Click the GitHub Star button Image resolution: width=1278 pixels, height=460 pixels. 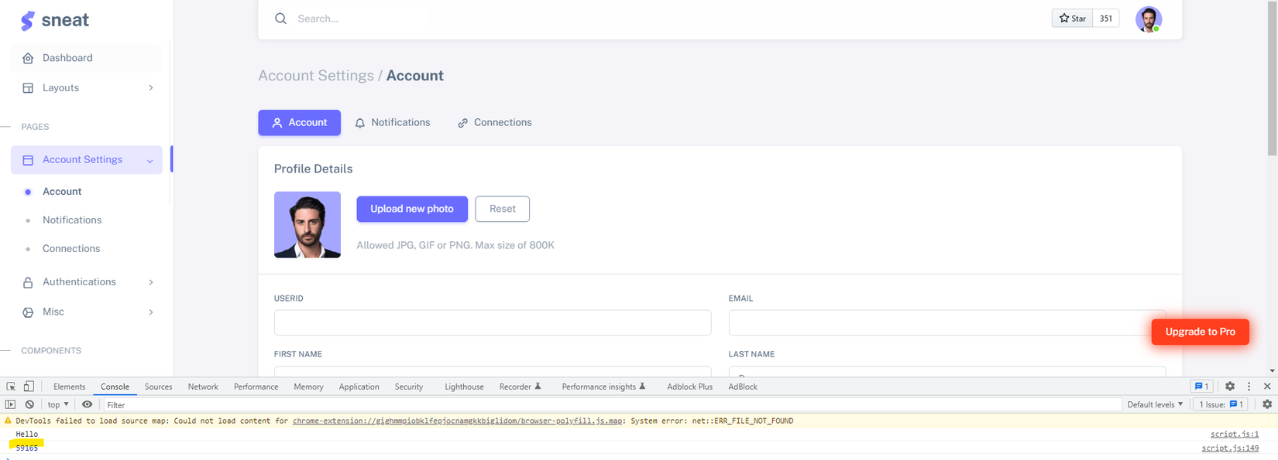(1072, 19)
